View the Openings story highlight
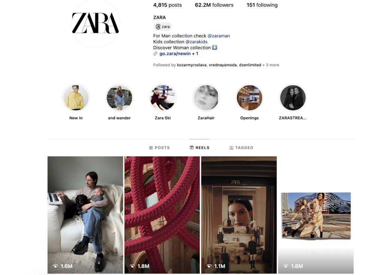This screenshot has width=383, height=275. pos(249,98)
